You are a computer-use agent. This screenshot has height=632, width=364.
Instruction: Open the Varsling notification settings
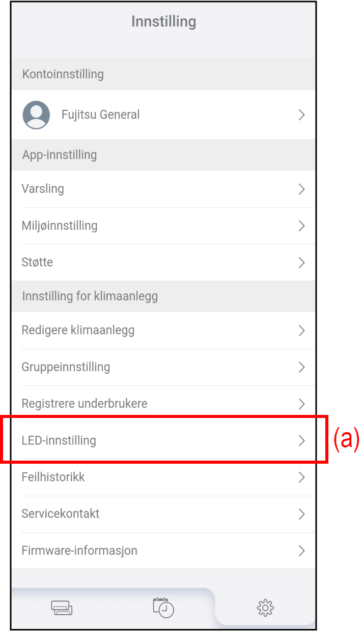point(43,189)
